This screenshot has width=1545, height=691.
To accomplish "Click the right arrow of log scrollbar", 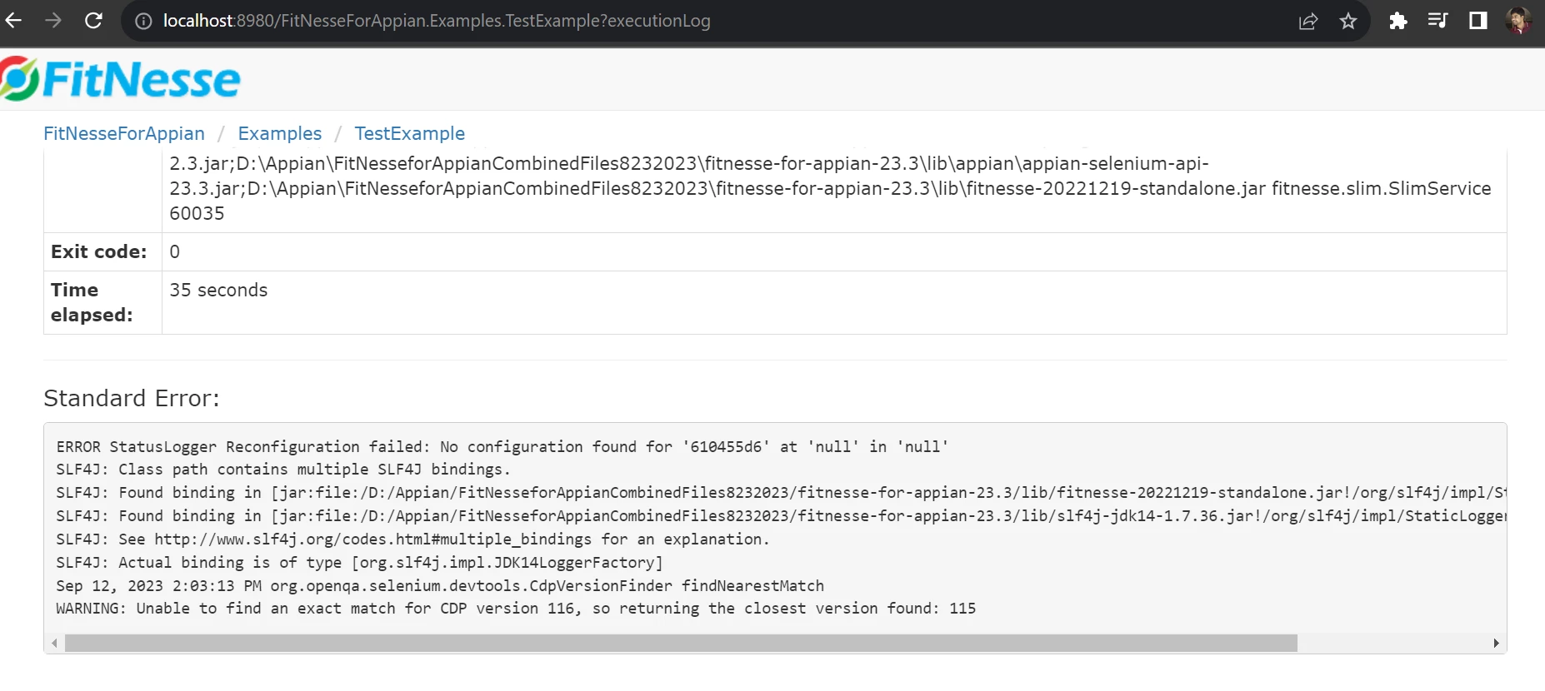I will tap(1496, 644).
